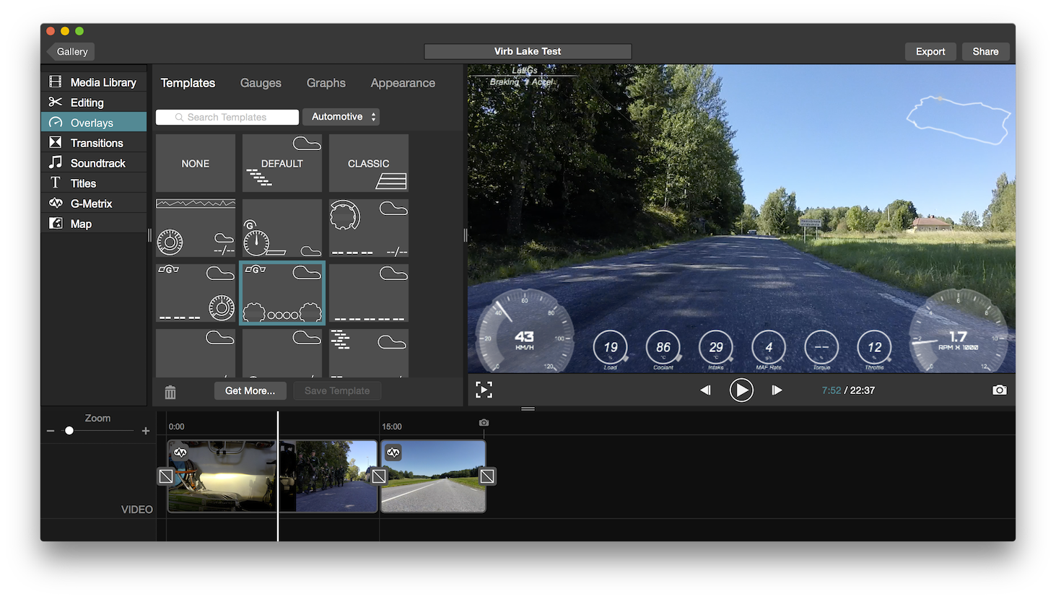The width and height of the screenshot is (1056, 599).
Task: Capture a snapshot with the camera icon
Action: 999,390
